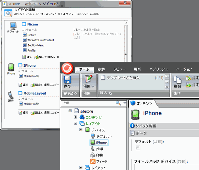Viewport: 199px width, 170px height.
Task: Click the 複製 duplicate pages icon
Action: (178, 80)
